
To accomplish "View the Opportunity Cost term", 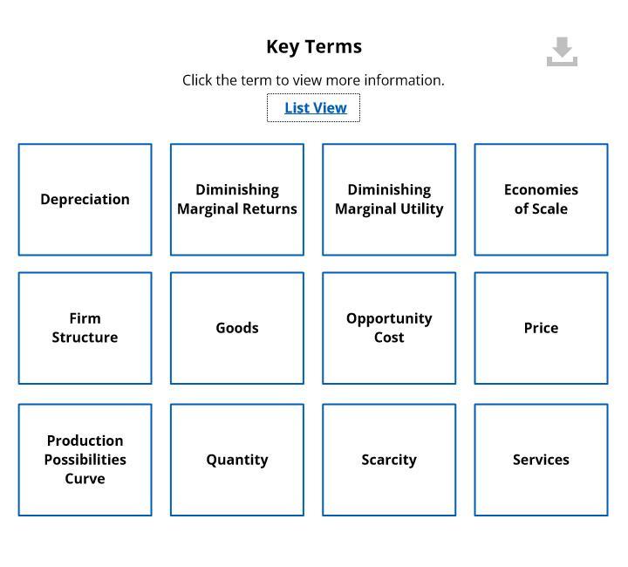I will click(x=389, y=328).
